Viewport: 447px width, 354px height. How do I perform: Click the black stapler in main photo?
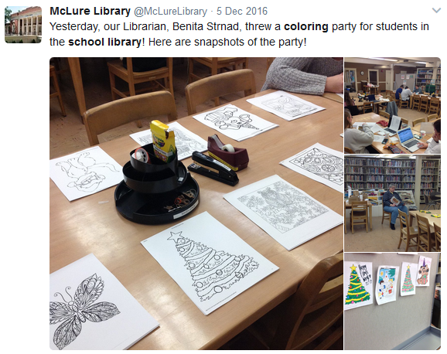tap(214, 168)
